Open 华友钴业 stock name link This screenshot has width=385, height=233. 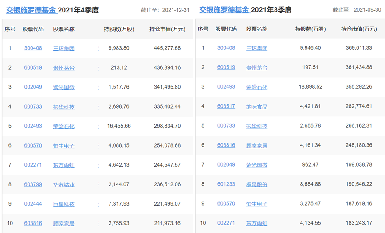point(63,185)
